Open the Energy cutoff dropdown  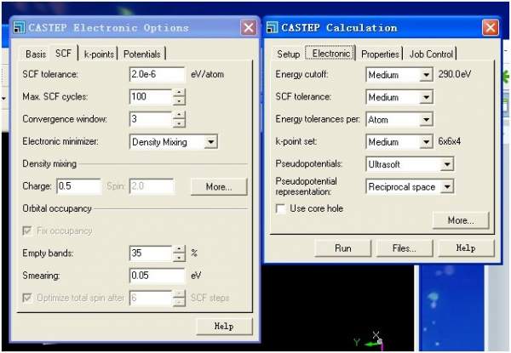426,75
